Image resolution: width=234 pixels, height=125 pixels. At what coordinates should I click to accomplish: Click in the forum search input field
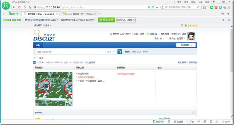(71, 52)
